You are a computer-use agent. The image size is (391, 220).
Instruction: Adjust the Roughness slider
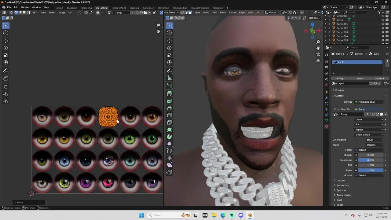[x=371, y=160]
